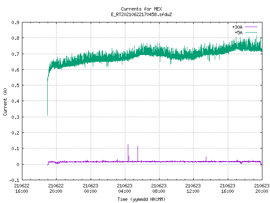Click the 0.5 y-axis tick label
This screenshot has width=270, height=203.
[15, 85]
